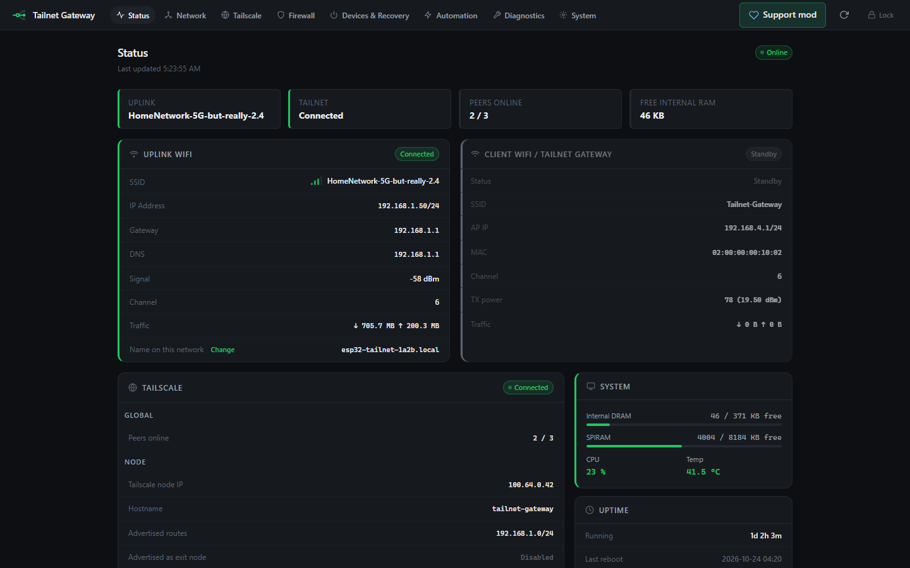Select the PEERS ONLINE summary card
Image resolution: width=910 pixels, height=568 pixels.
[540, 109]
